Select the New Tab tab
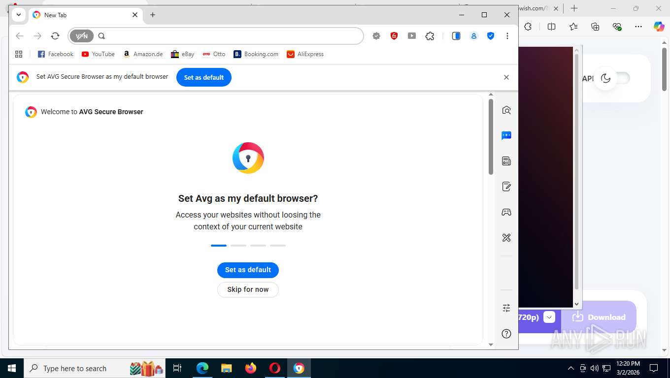This screenshot has height=378, width=670. tap(86, 15)
